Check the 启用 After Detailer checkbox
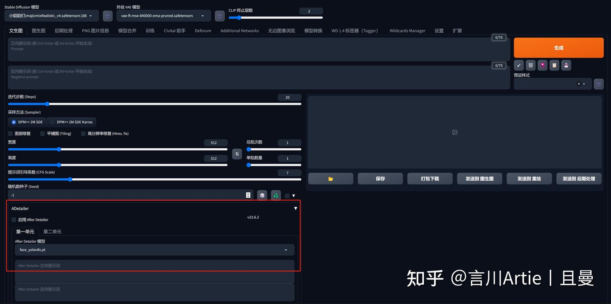The height and width of the screenshot is (304, 611). click(x=14, y=220)
